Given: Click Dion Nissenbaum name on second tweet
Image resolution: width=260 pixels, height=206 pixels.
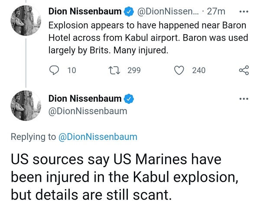Looking at the screenshot, I should coord(85,99).
